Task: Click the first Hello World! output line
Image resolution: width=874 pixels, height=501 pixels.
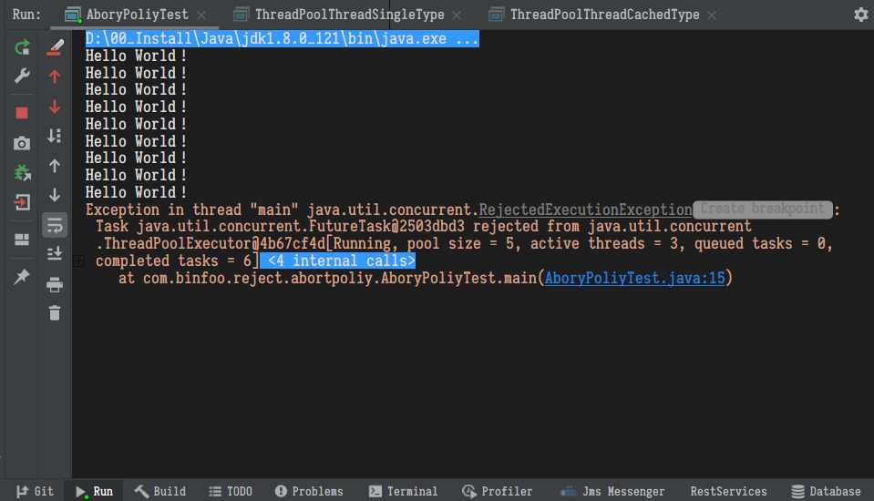Action: tap(136, 56)
